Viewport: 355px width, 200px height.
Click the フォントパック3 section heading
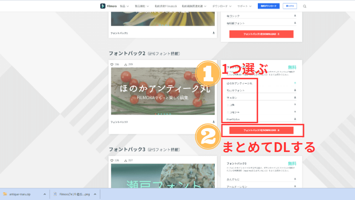[144, 149]
